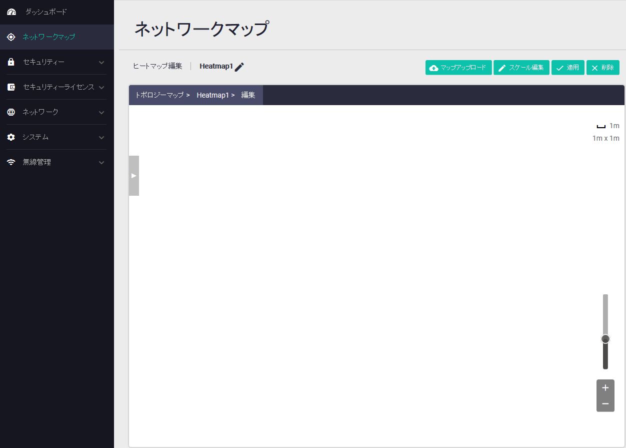Click the pencil icon next to Heatmap1
The height and width of the screenshot is (448, 626).
(239, 67)
